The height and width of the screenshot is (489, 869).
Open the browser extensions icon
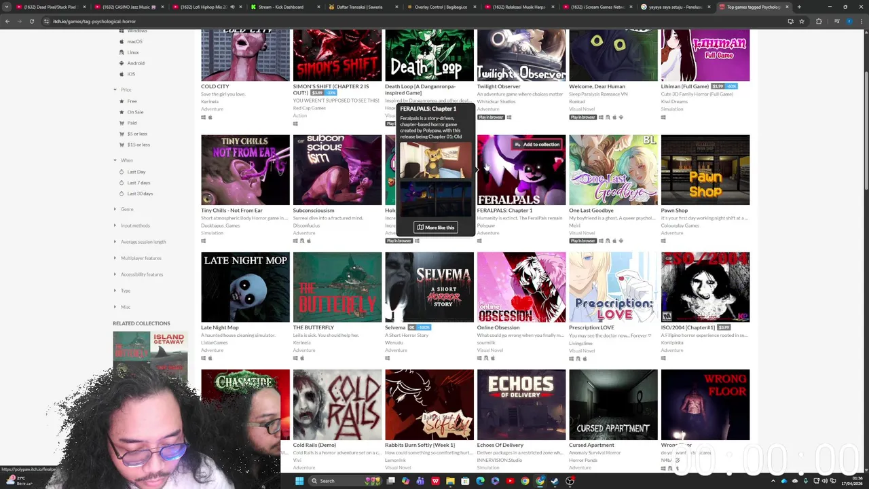819,21
